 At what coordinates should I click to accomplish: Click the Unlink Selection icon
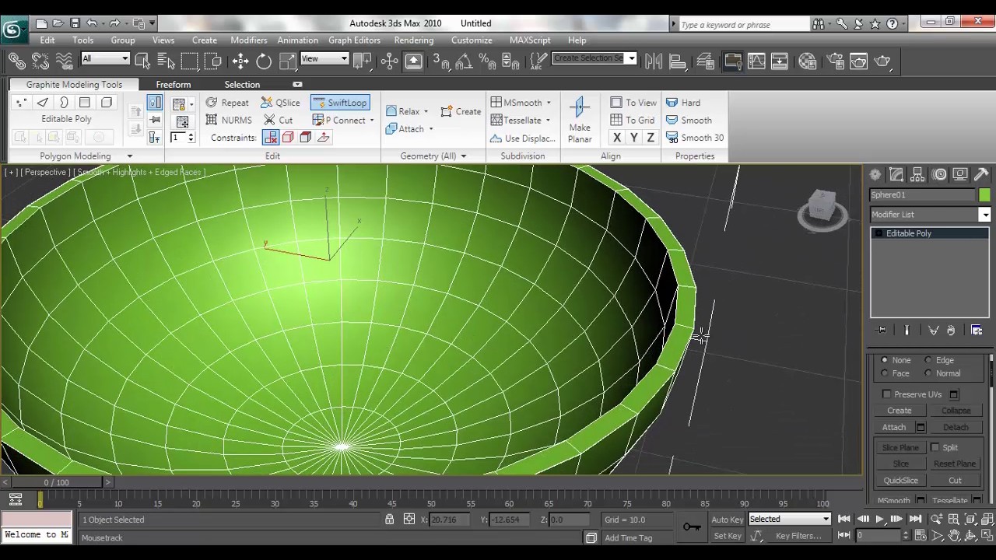(x=40, y=61)
